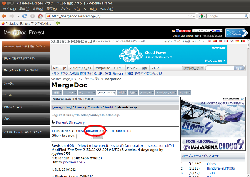Switch language using the Portugal flag
The width and height of the screenshot is (250, 177).
click(x=243, y=41)
